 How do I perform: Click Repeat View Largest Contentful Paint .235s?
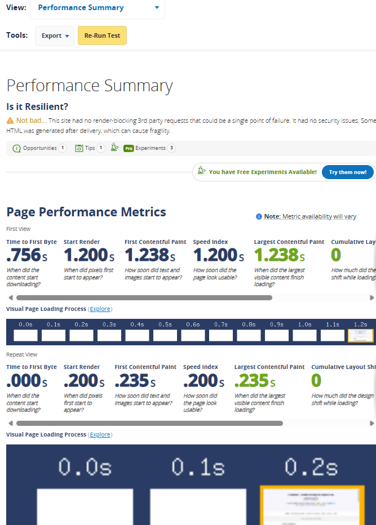coord(255,381)
